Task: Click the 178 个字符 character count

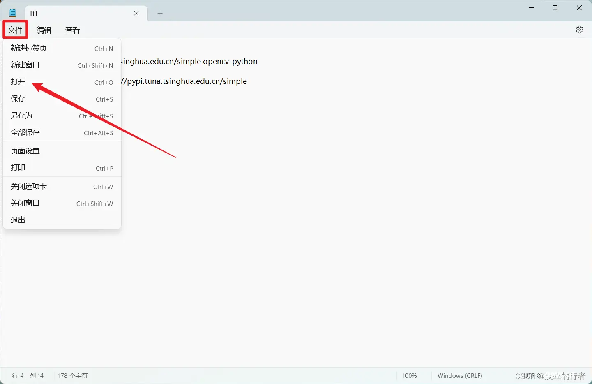Action: tap(73, 376)
